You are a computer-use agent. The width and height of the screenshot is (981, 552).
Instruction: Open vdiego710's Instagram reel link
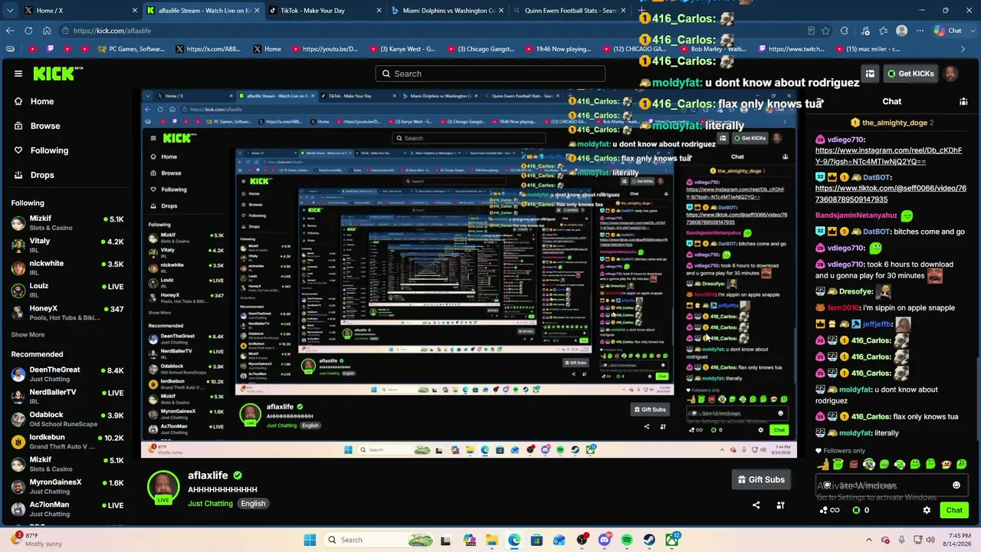pos(888,156)
